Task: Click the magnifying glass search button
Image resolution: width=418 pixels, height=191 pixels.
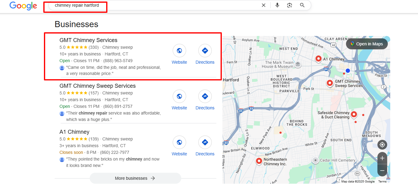Action: (302, 5)
